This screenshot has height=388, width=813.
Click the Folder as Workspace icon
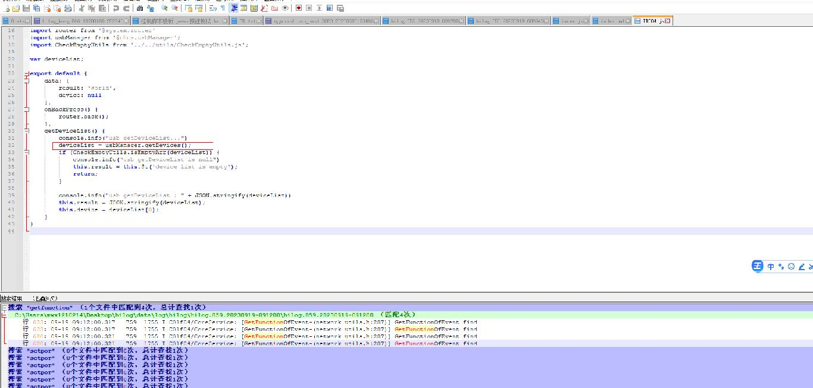[x=274, y=8]
